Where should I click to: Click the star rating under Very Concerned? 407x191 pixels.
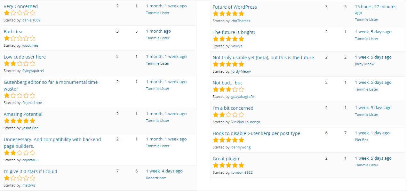point(20,13)
